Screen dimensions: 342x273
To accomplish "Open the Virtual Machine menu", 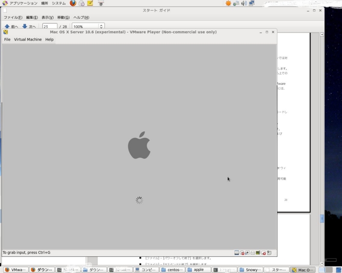I will [28, 39].
